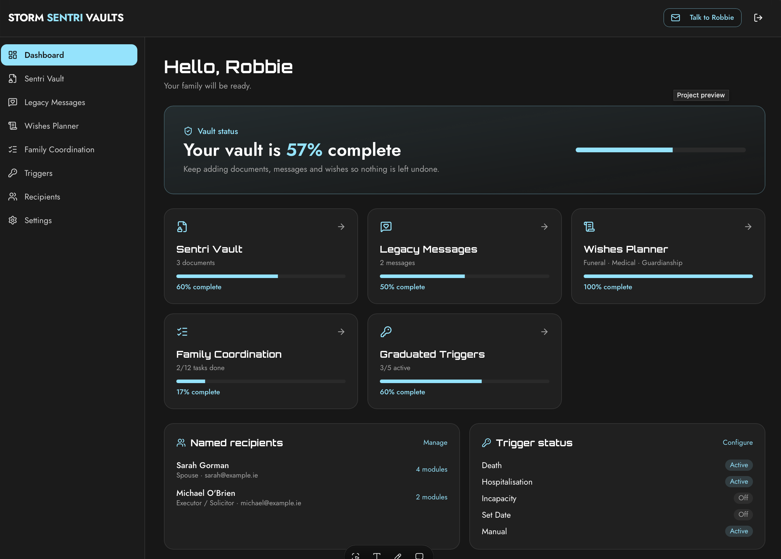Click the Sentri Vault 60% progress bar
Image resolution: width=781 pixels, height=559 pixels.
pos(261,276)
